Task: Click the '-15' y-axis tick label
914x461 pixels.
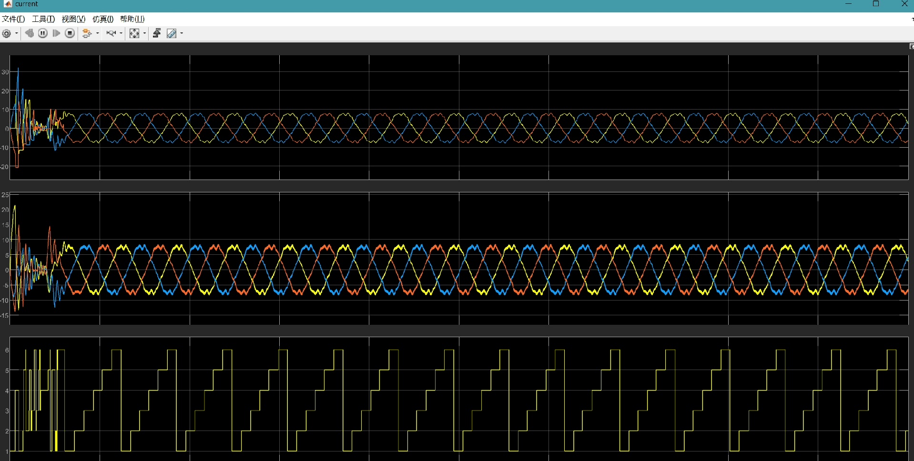Action: click(x=5, y=315)
